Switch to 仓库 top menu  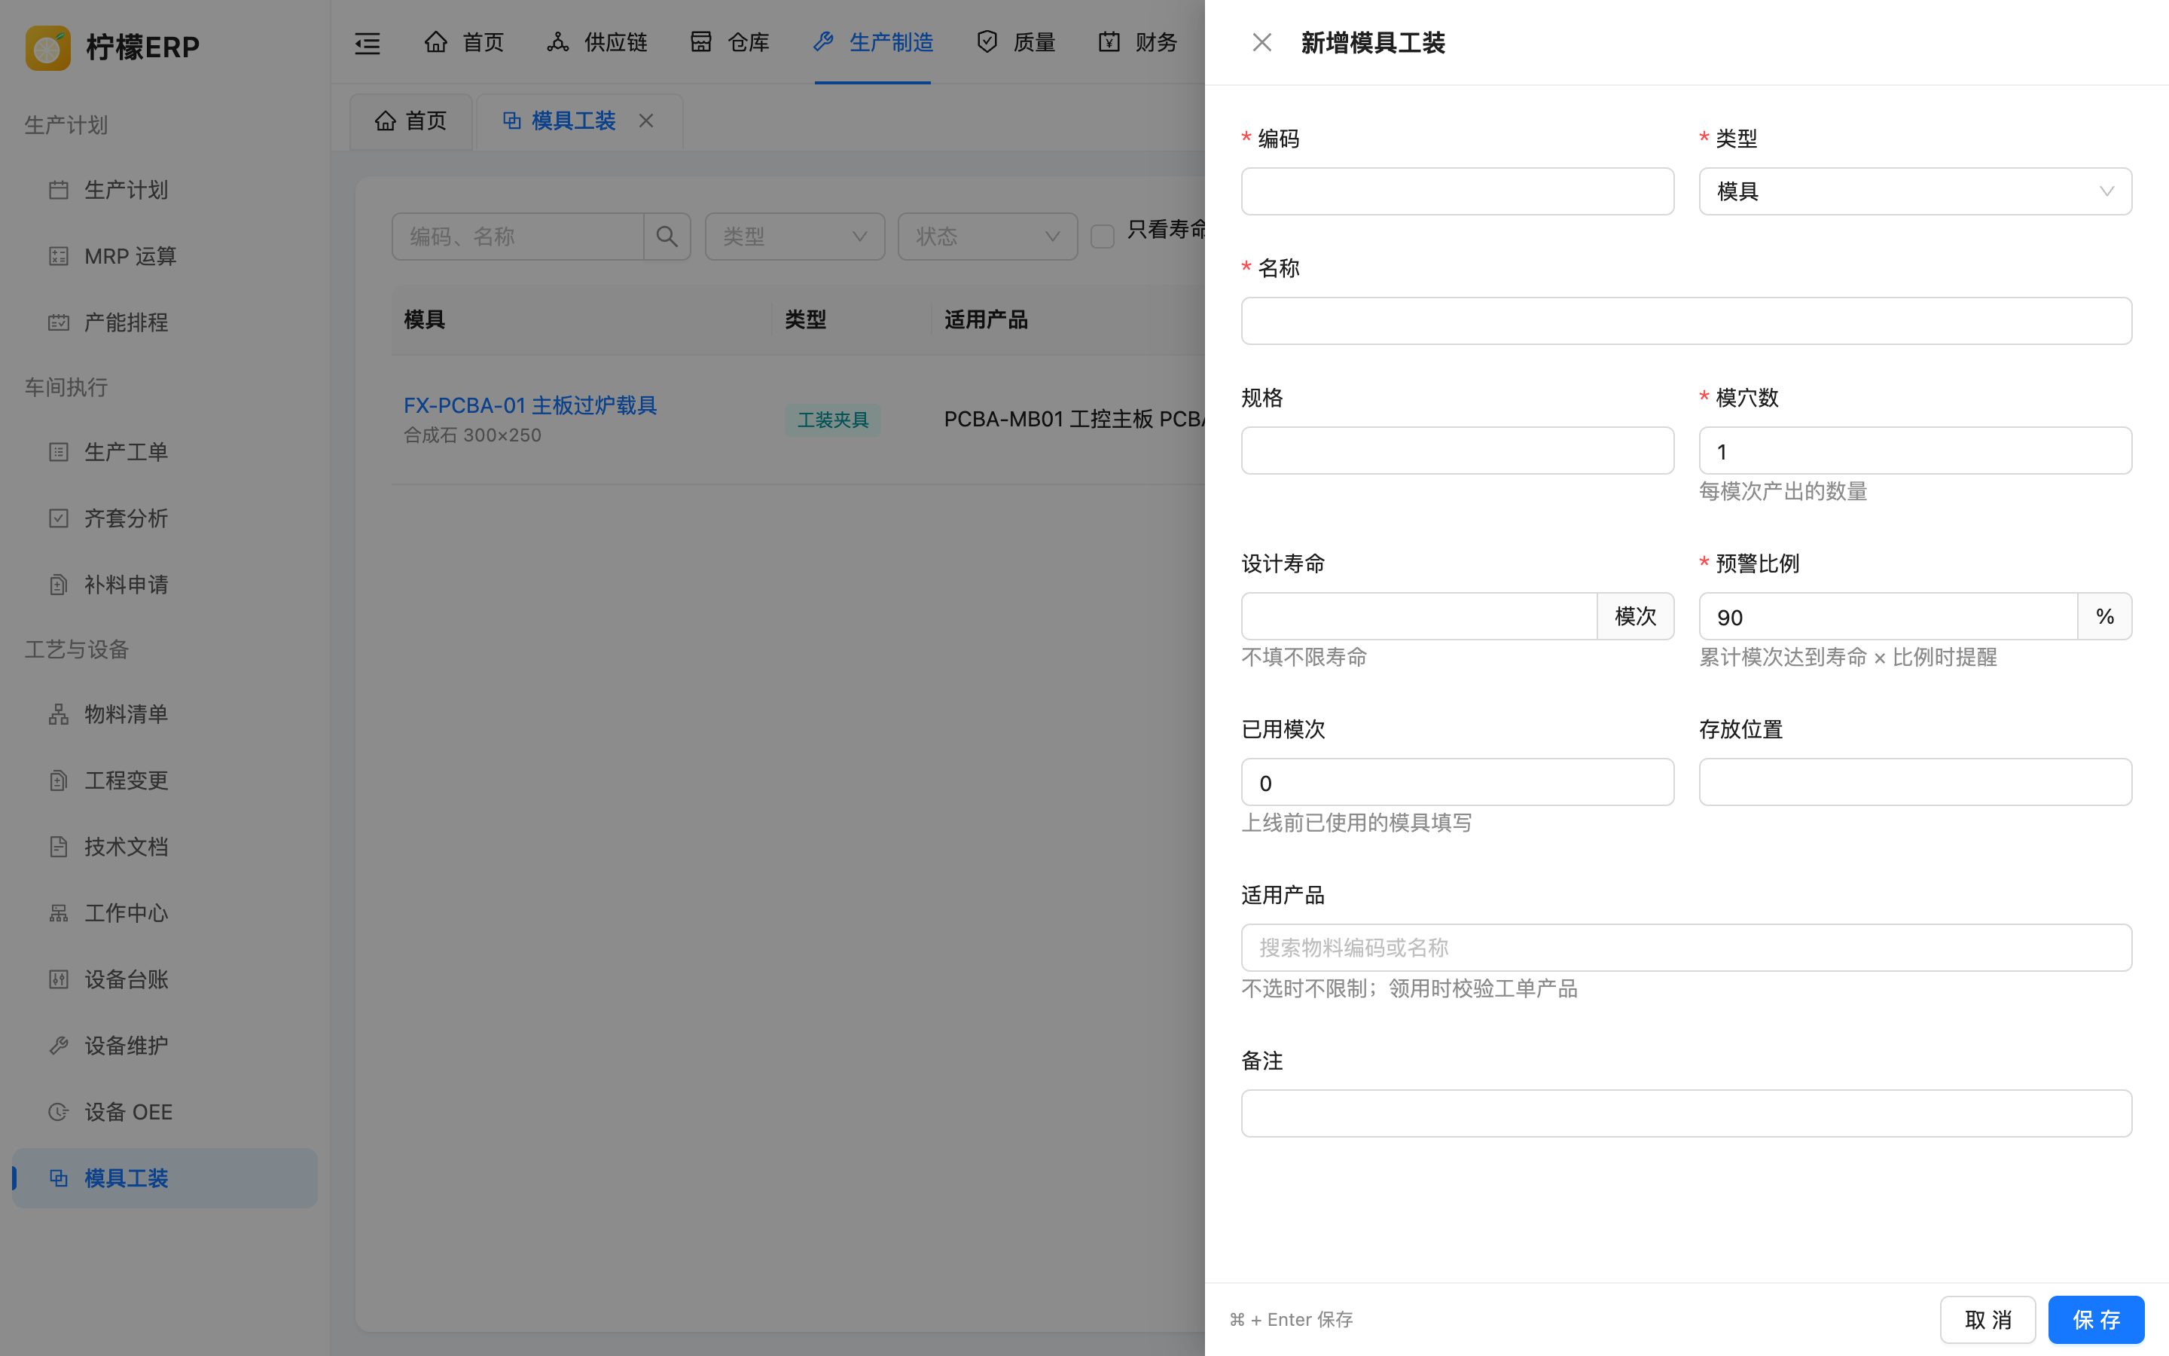point(730,42)
